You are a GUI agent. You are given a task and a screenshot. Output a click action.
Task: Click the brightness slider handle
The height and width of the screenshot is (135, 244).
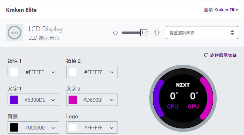tap(144, 33)
